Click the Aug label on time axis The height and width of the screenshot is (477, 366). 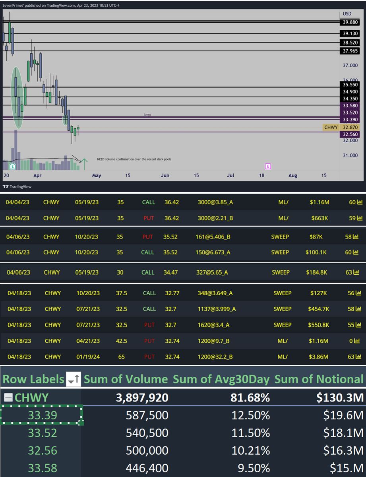click(x=292, y=175)
